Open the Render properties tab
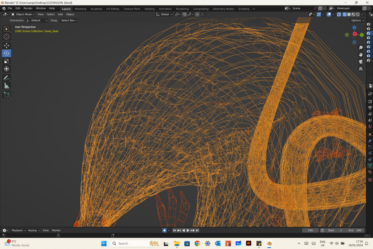This screenshot has width=373, height=249. tap(370, 102)
